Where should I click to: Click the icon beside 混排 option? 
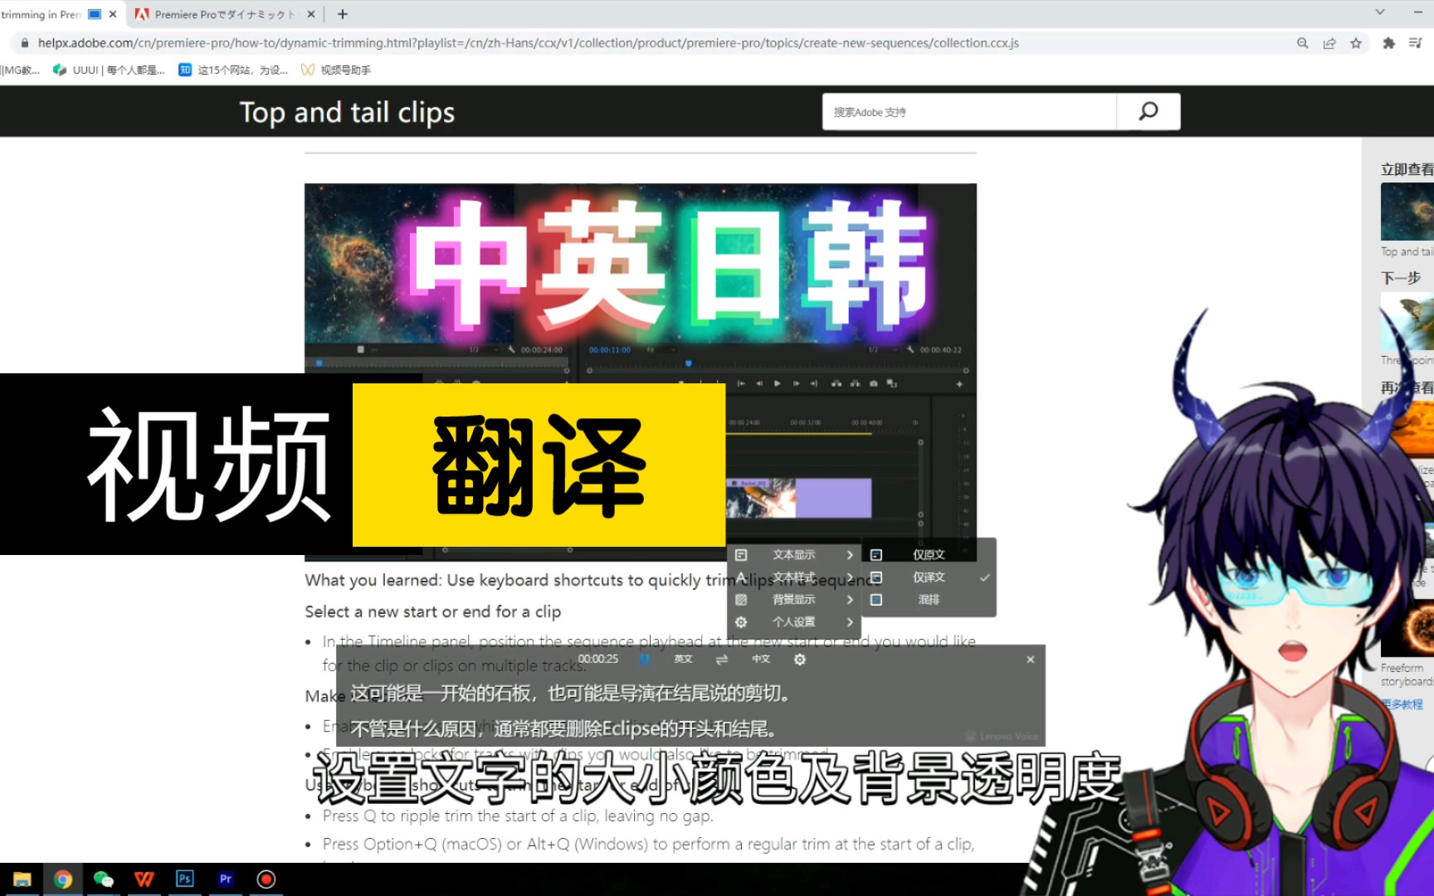tap(876, 600)
